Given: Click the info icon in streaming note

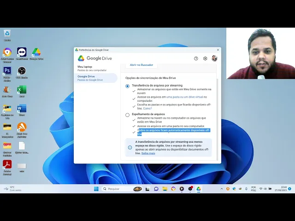Looking at the screenshot, I should [x=130, y=147].
